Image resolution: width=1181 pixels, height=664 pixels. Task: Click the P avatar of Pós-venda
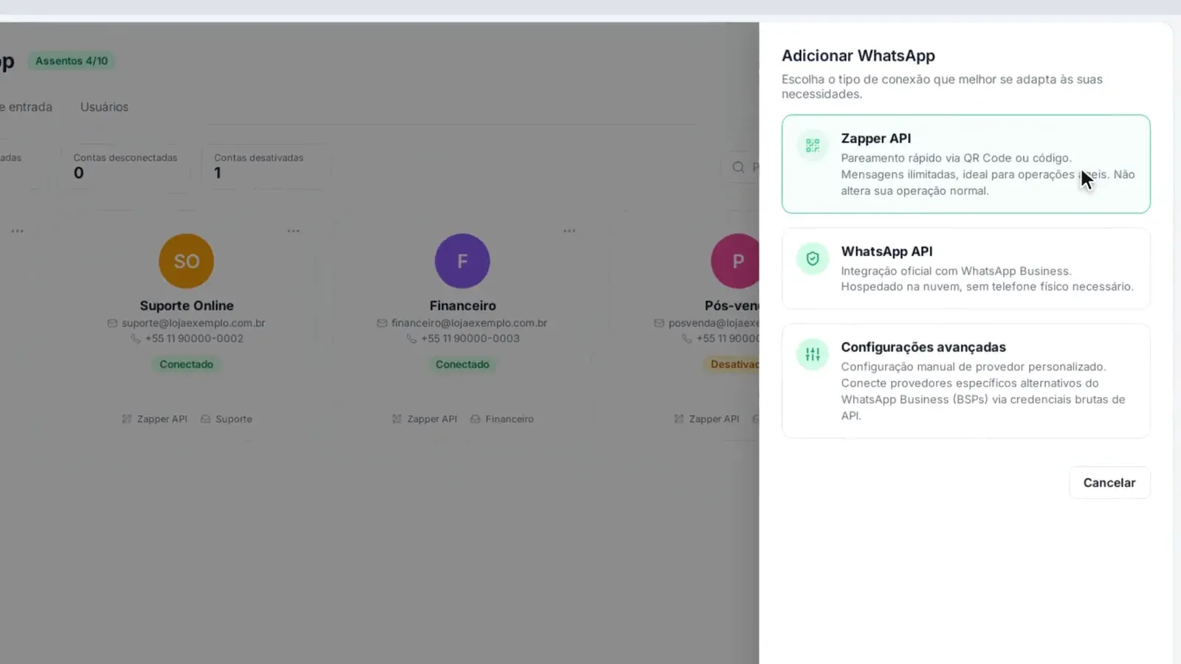click(735, 261)
